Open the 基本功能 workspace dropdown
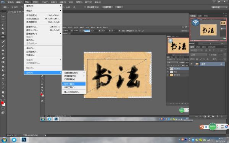The width and height of the screenshot is (229, 143). (x=219, y=7)
